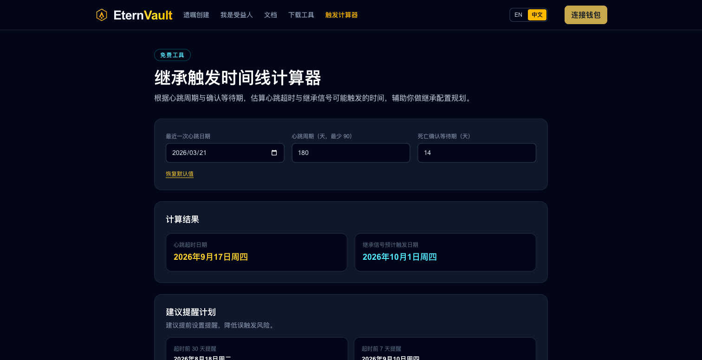Click the 下载工具 navigation link
The image size is (702, 360).
click(x=301, y=15)
